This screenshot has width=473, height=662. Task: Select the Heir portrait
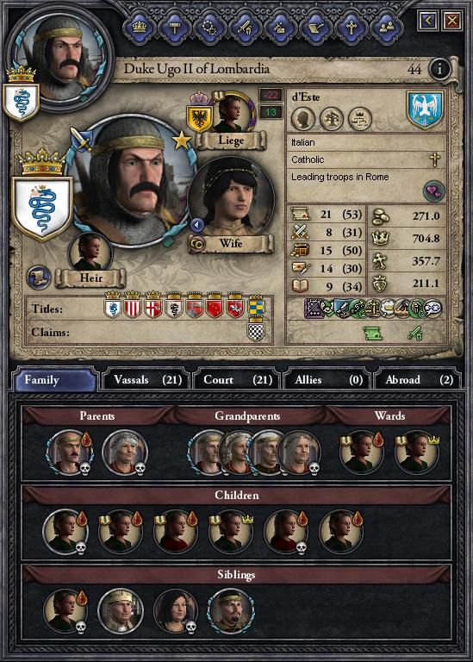pos(90,252)
